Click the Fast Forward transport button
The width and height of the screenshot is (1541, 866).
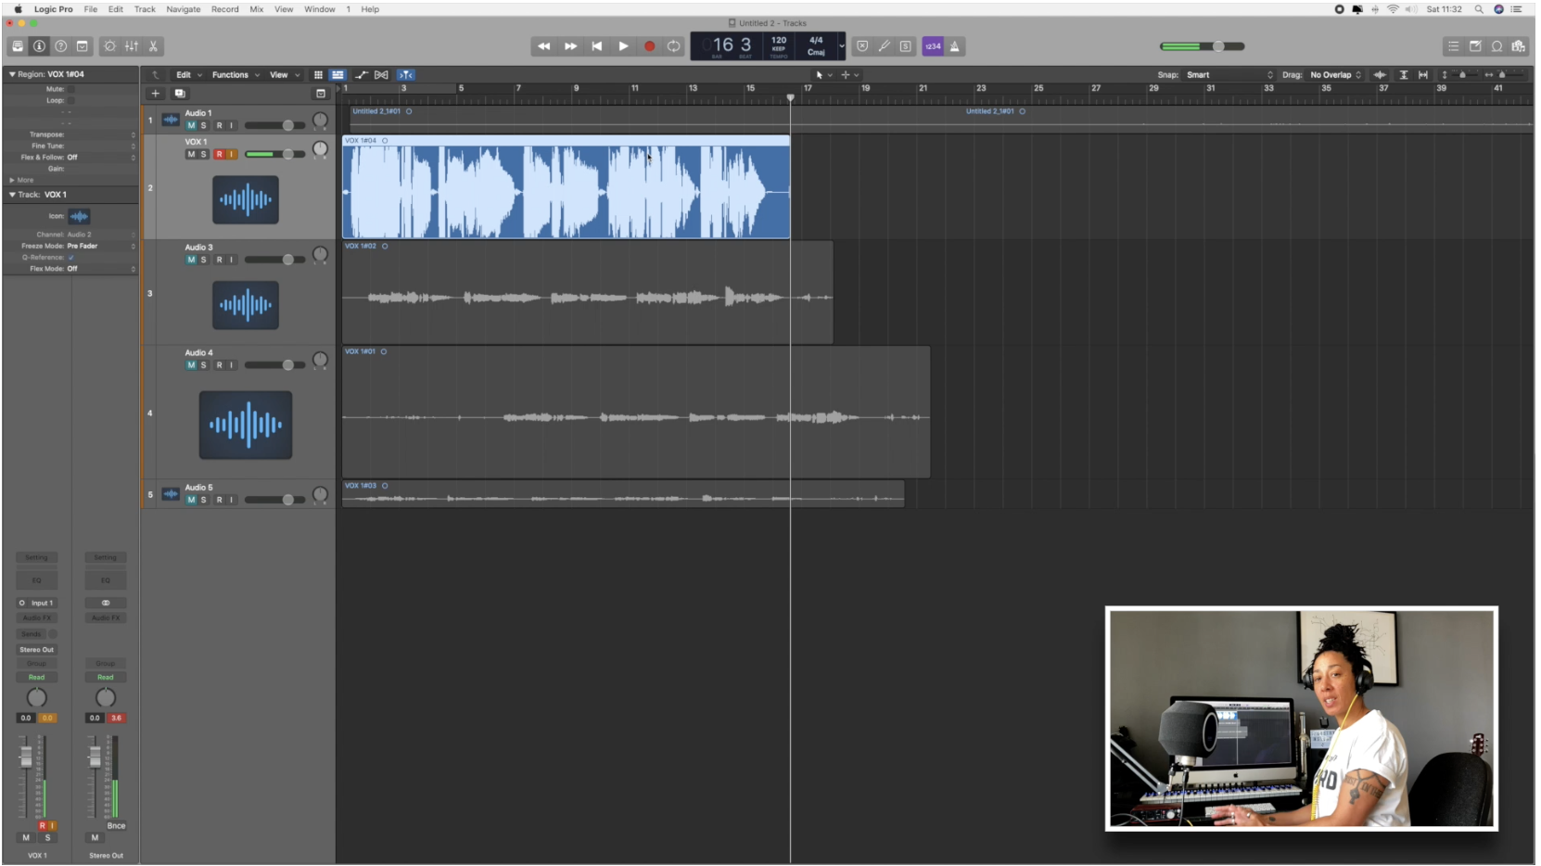point(570,46)
